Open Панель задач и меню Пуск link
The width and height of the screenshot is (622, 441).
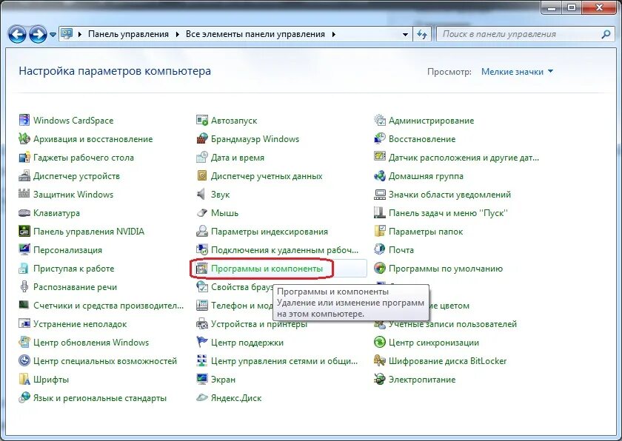448,213
